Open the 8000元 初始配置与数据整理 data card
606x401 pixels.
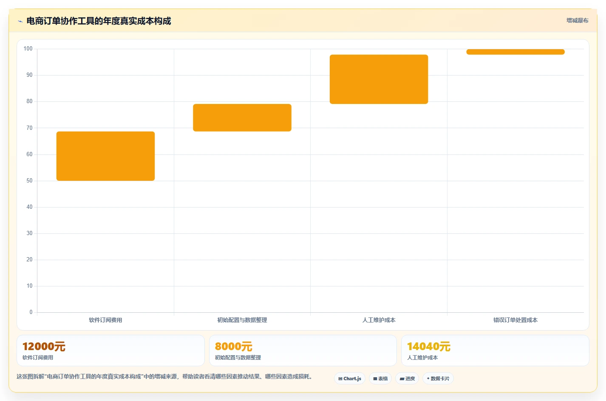(x=303, y=351)
